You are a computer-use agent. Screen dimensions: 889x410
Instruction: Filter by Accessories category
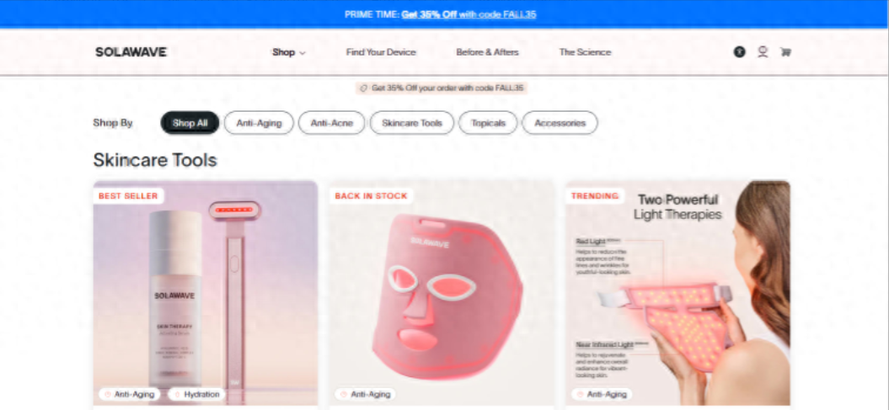[x=560, y=123]
